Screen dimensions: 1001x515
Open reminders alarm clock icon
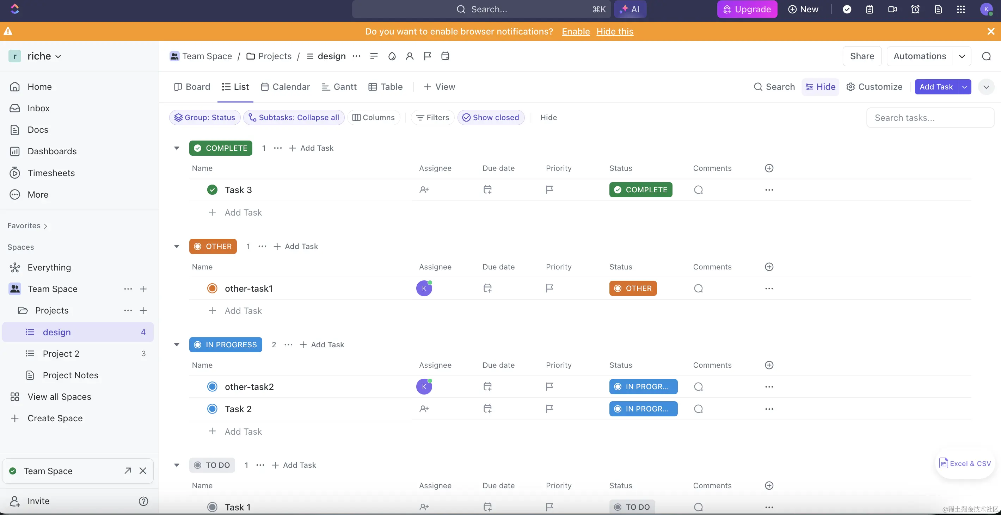coord(915,9)
